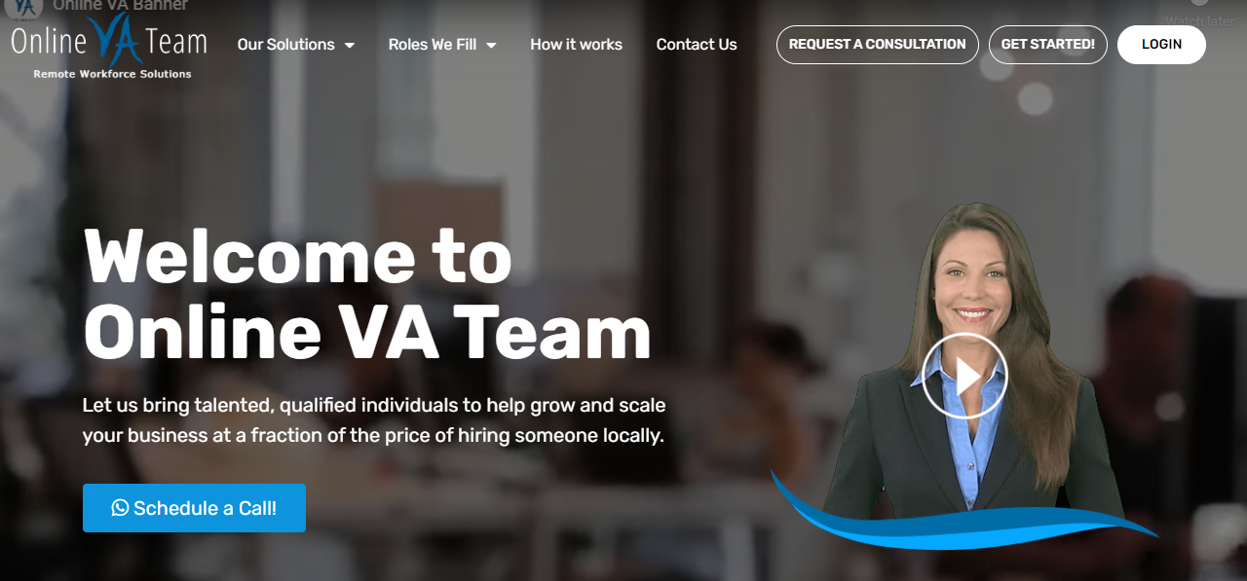Expand the Roles We Fill dropdown caret
The width and height of the screenshot is (1247, 581).
coord(491,45)
